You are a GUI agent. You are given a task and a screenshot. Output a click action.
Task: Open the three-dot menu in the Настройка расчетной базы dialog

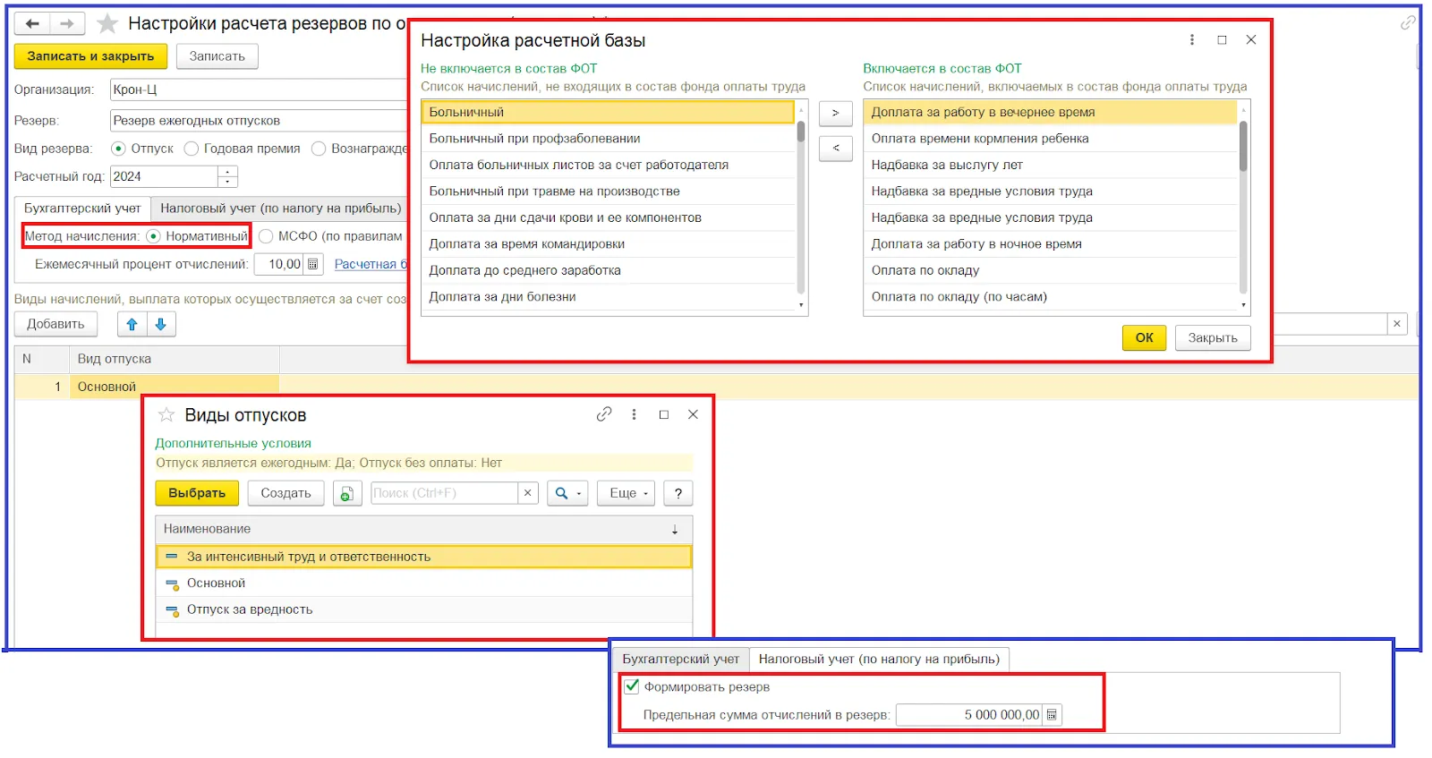point(1191,40)
